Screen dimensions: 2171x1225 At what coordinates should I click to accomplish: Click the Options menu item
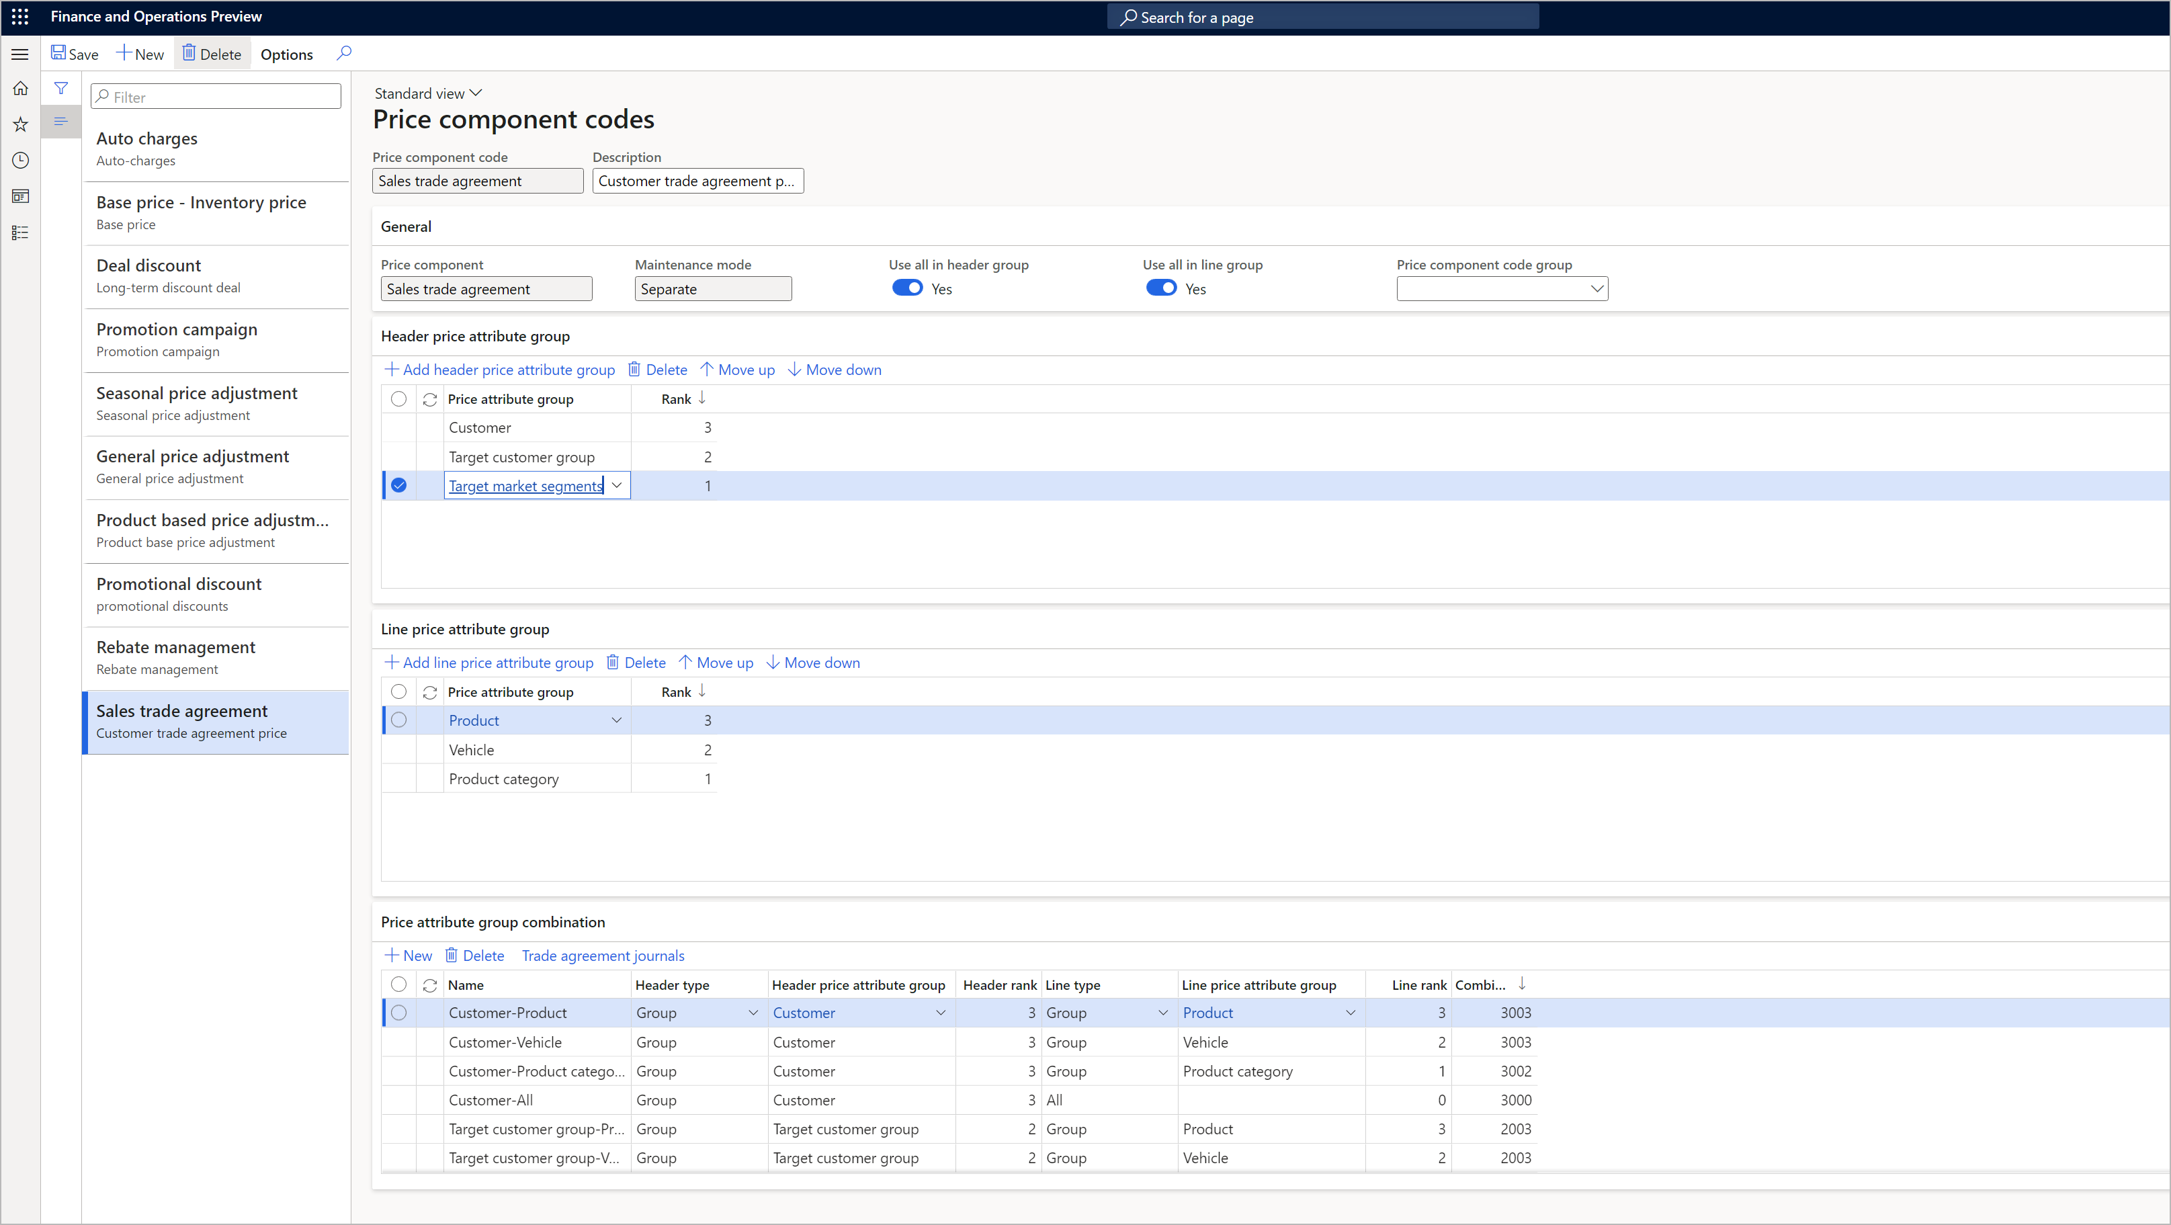[x=286, y=53]
